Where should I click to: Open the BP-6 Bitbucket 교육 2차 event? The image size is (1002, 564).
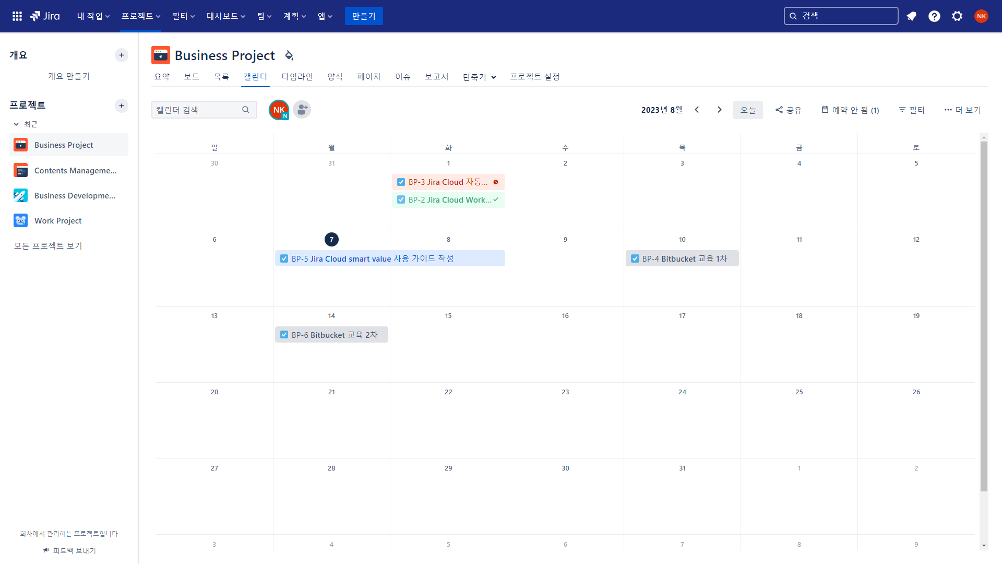click(x=331, y=335)
